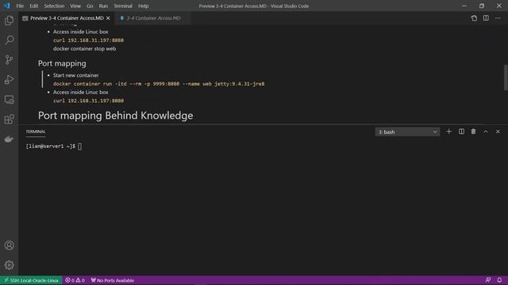The width and height of the screenshot is (508, 285).
Task: Open the Search view in activity bar
Action: click(9, 40)
